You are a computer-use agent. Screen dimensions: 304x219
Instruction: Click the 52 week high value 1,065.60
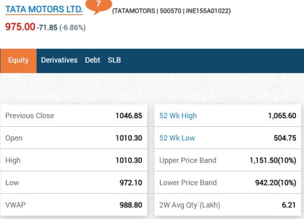click(282, 116)
